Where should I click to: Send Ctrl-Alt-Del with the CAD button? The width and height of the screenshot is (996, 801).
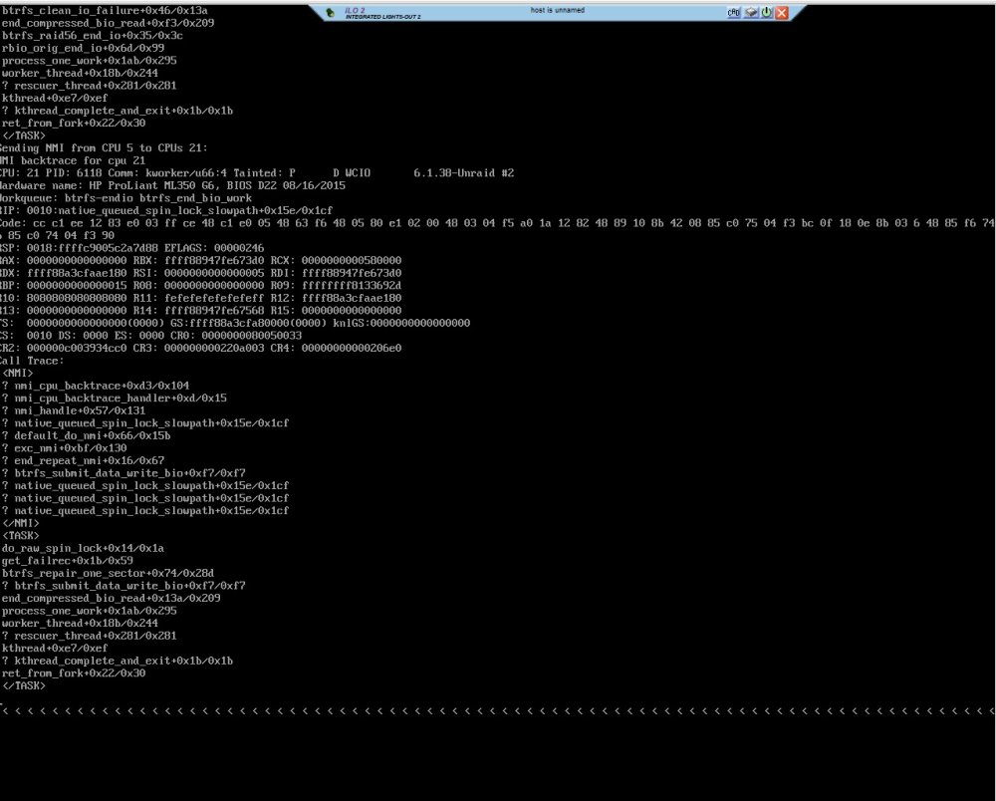pos(734,12)
